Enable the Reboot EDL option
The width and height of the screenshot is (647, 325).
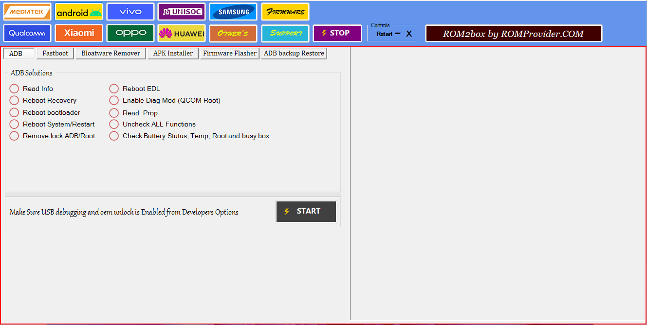click(x=113, y=89)
